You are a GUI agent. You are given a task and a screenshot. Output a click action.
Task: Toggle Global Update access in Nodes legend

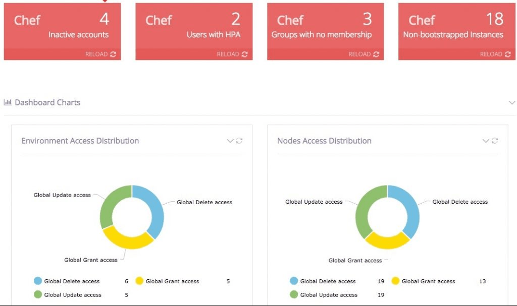coord(328,295)
